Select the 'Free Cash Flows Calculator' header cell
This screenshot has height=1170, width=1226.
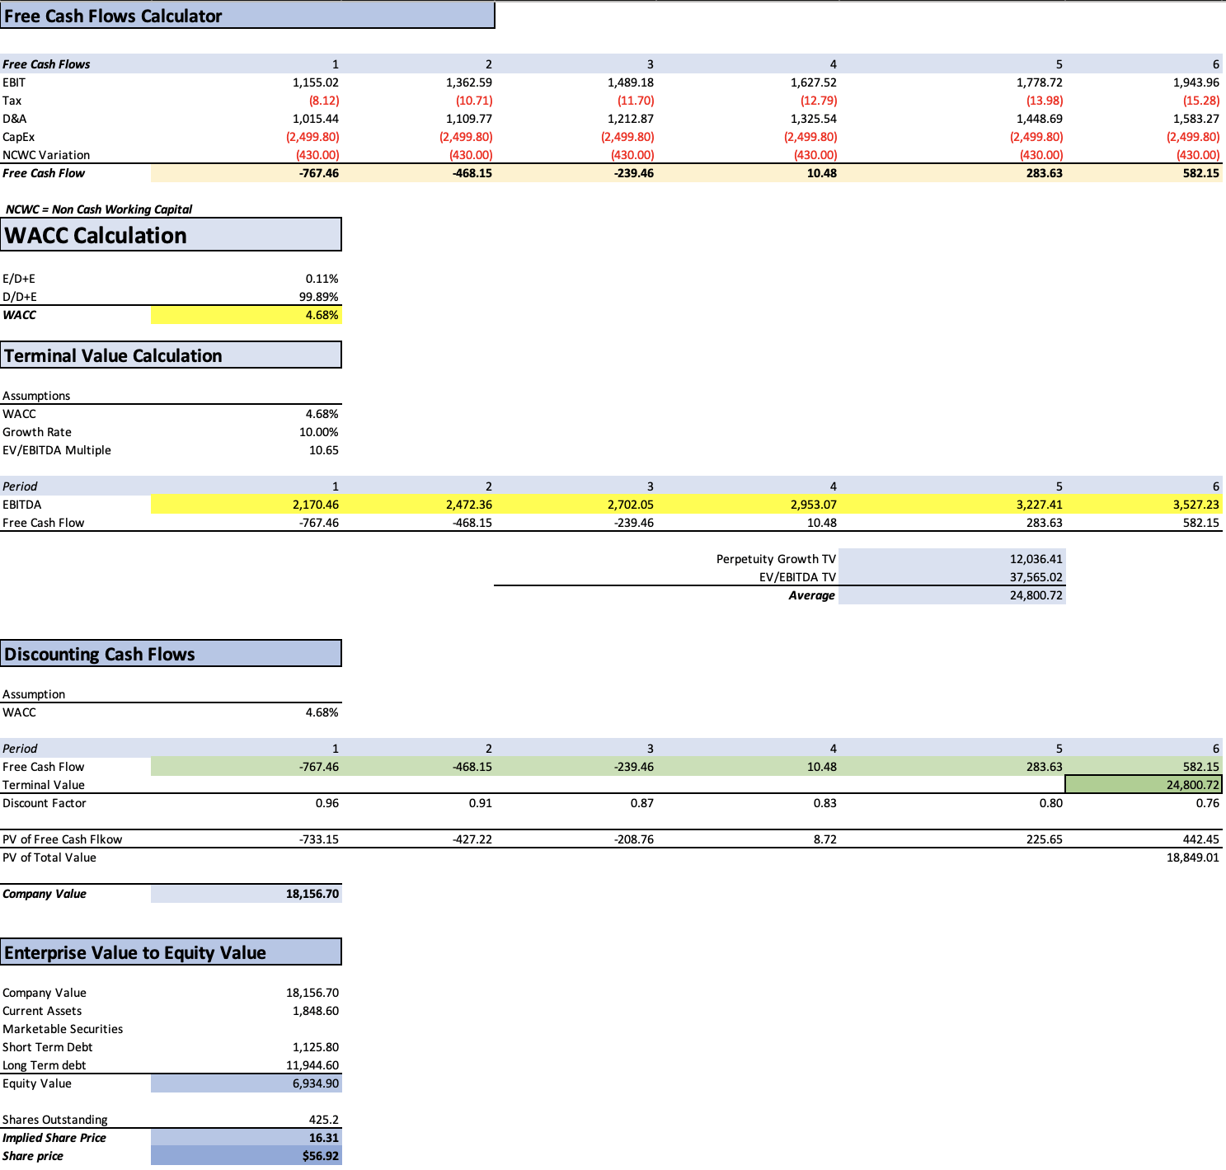[247, 16]
